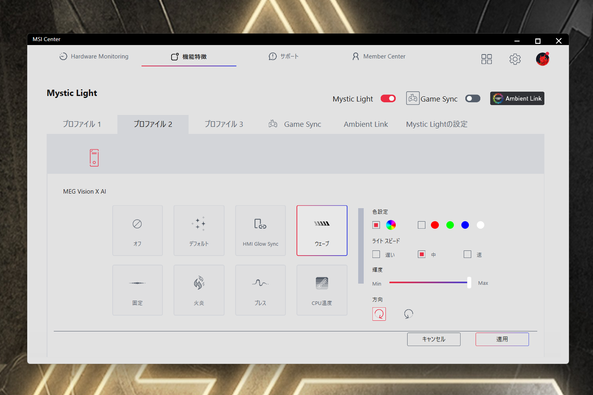Check the 速 light speed option
This screenshot has height=395, width=593.
467,254
